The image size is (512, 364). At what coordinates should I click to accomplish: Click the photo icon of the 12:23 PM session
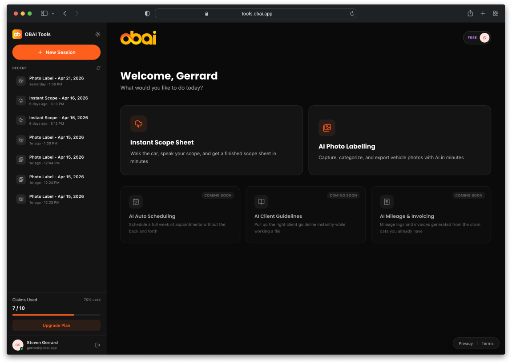[x=21, y=199]
